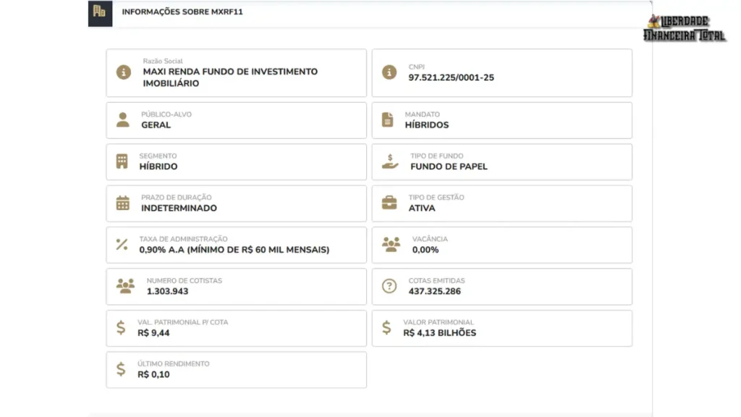Click the people icon for Numero de Cotistas

(x=126, y=286)
